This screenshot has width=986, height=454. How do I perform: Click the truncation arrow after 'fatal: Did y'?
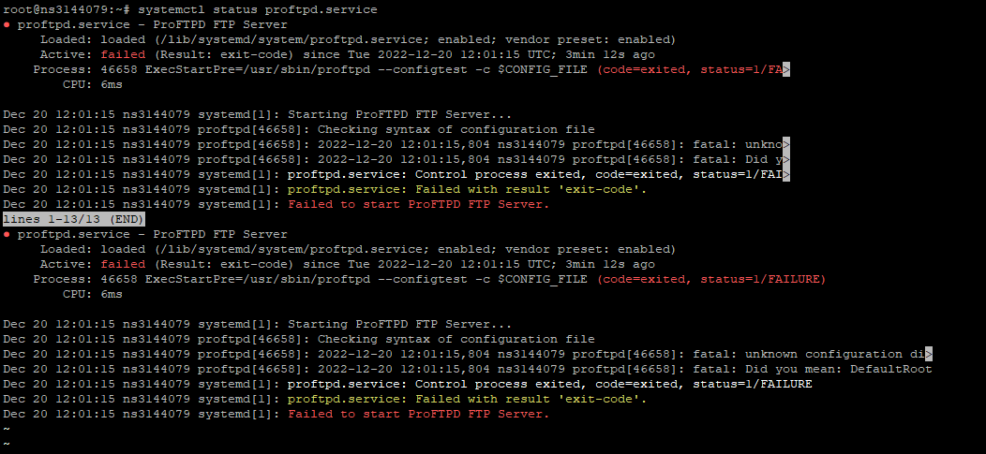[785, 159]
